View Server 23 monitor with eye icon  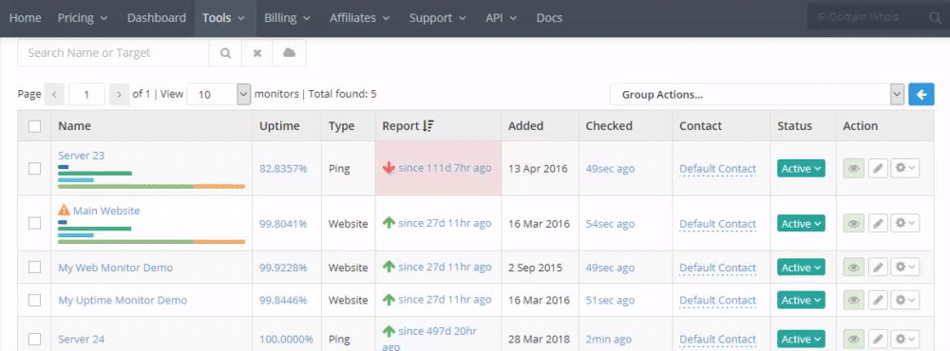(x=854, y=169)
